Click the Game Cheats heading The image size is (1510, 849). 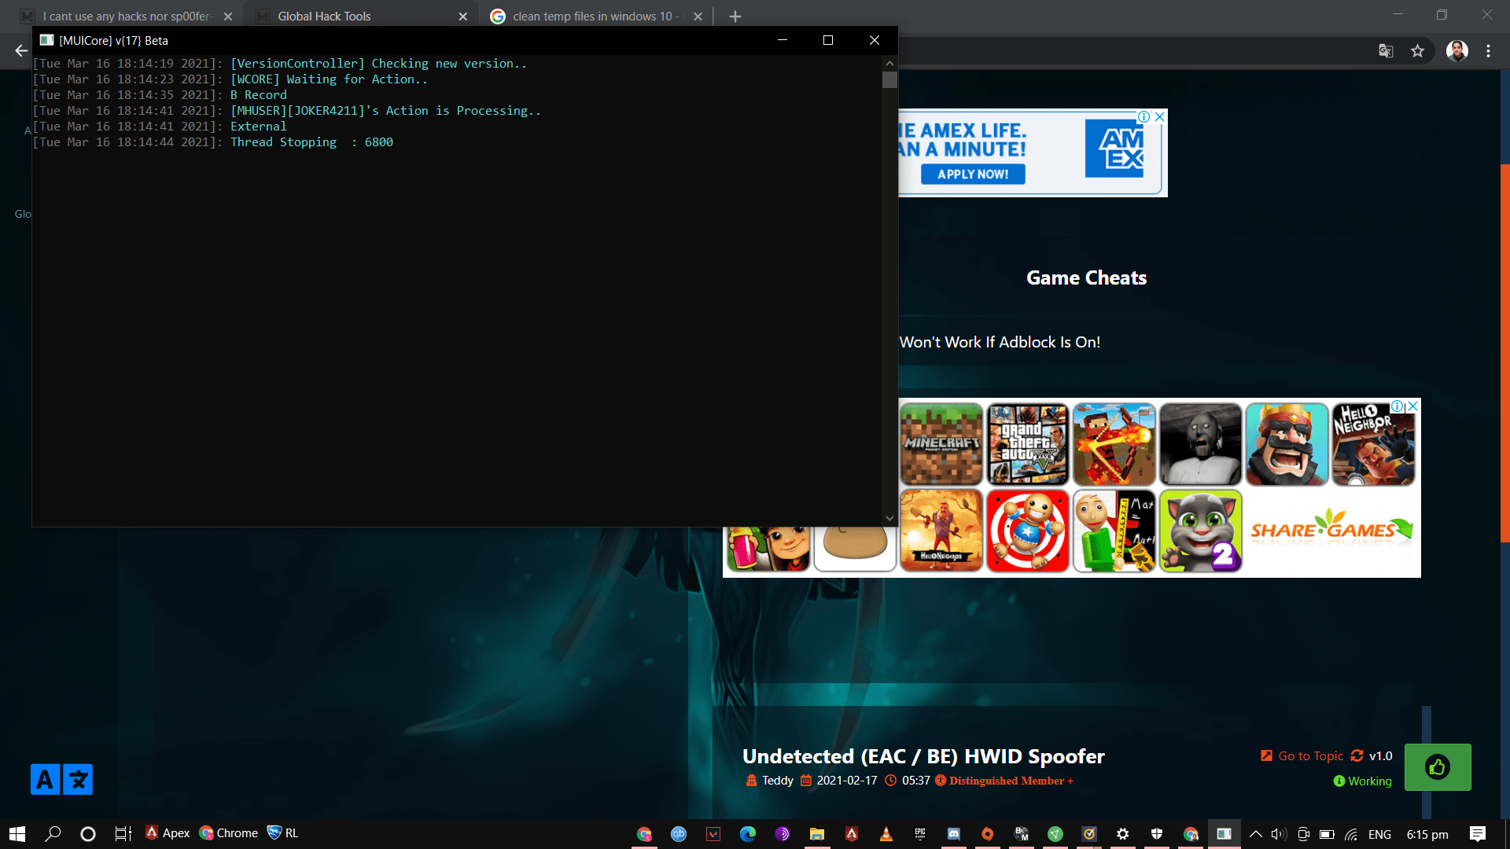click(1086, 277)
